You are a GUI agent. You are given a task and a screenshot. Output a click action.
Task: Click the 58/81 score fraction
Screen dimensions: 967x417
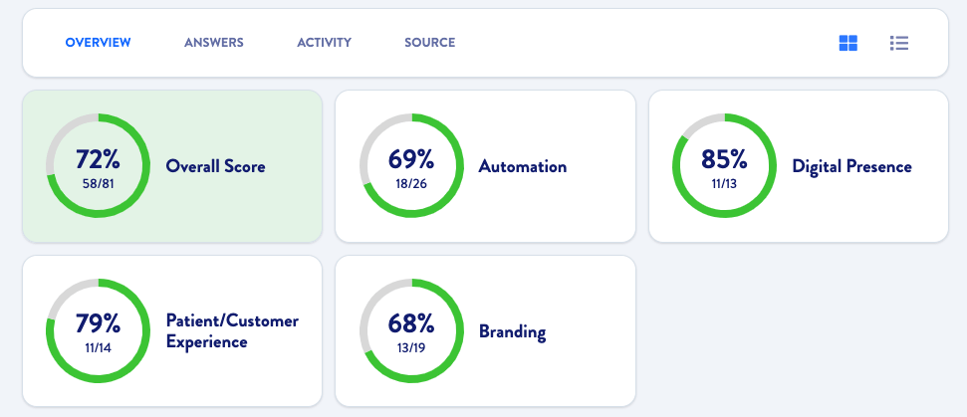tap(98, 183)
